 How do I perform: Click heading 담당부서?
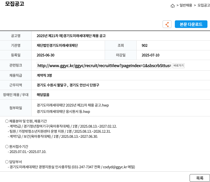14,162
